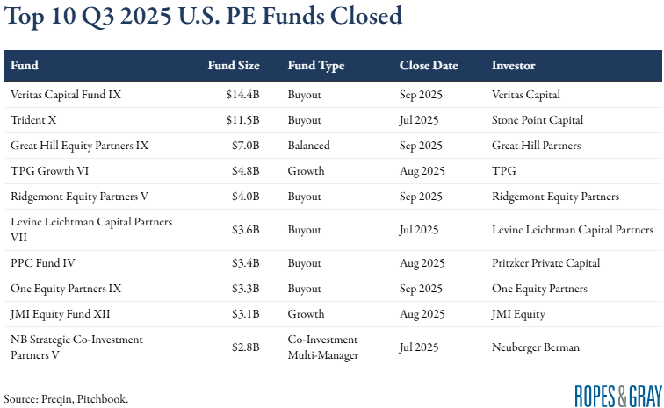664x408 pixels.
Task: Click the Fund column header
Action: (25, 65)
